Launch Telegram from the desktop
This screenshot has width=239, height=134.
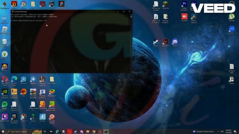click(x=33, y=80)
